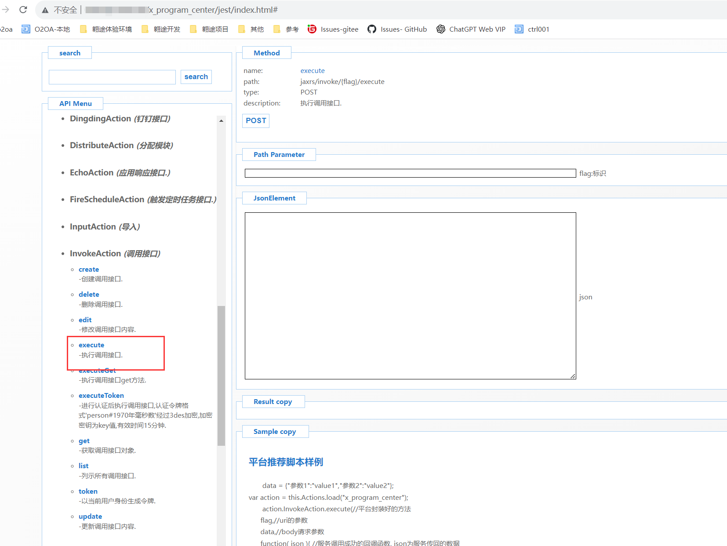
Task: Click the flag path parameter field
Action: [x=410, y=173]
